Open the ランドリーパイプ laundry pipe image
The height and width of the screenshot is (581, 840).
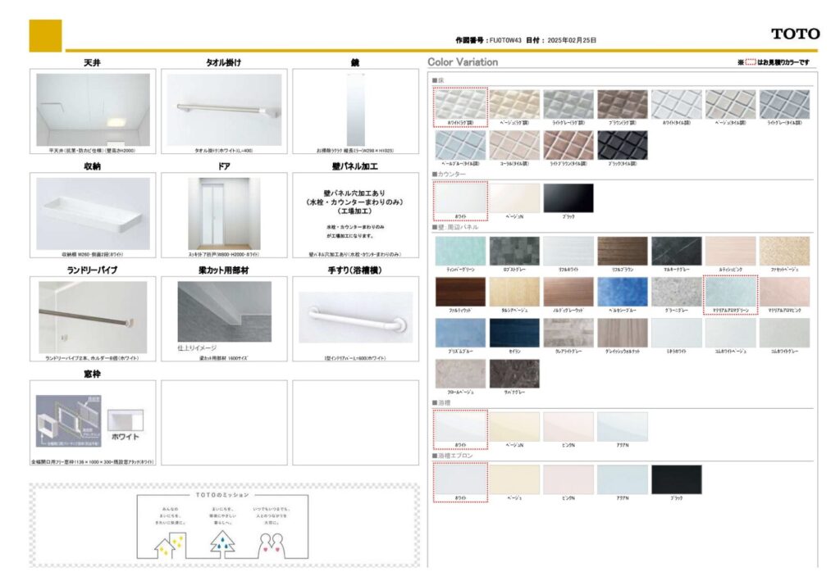click(93, 316)
